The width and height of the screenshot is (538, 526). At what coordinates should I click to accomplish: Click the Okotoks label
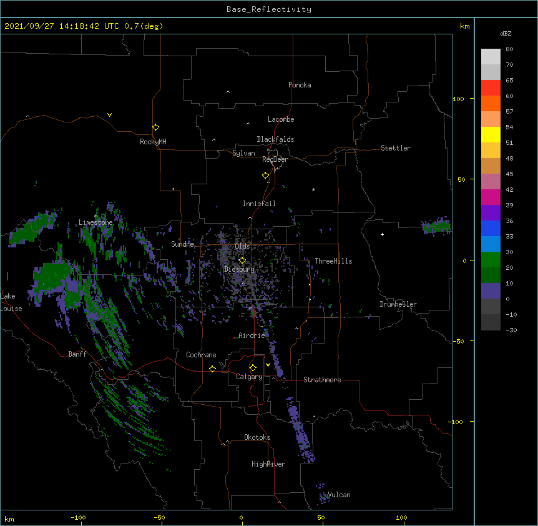(257, 437)
